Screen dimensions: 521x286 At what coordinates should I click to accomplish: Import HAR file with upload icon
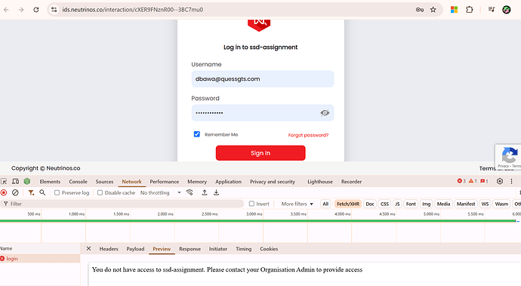click(205, 192)
